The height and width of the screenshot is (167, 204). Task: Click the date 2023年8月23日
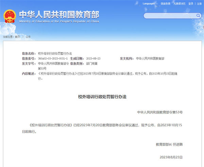pos(171,157)
